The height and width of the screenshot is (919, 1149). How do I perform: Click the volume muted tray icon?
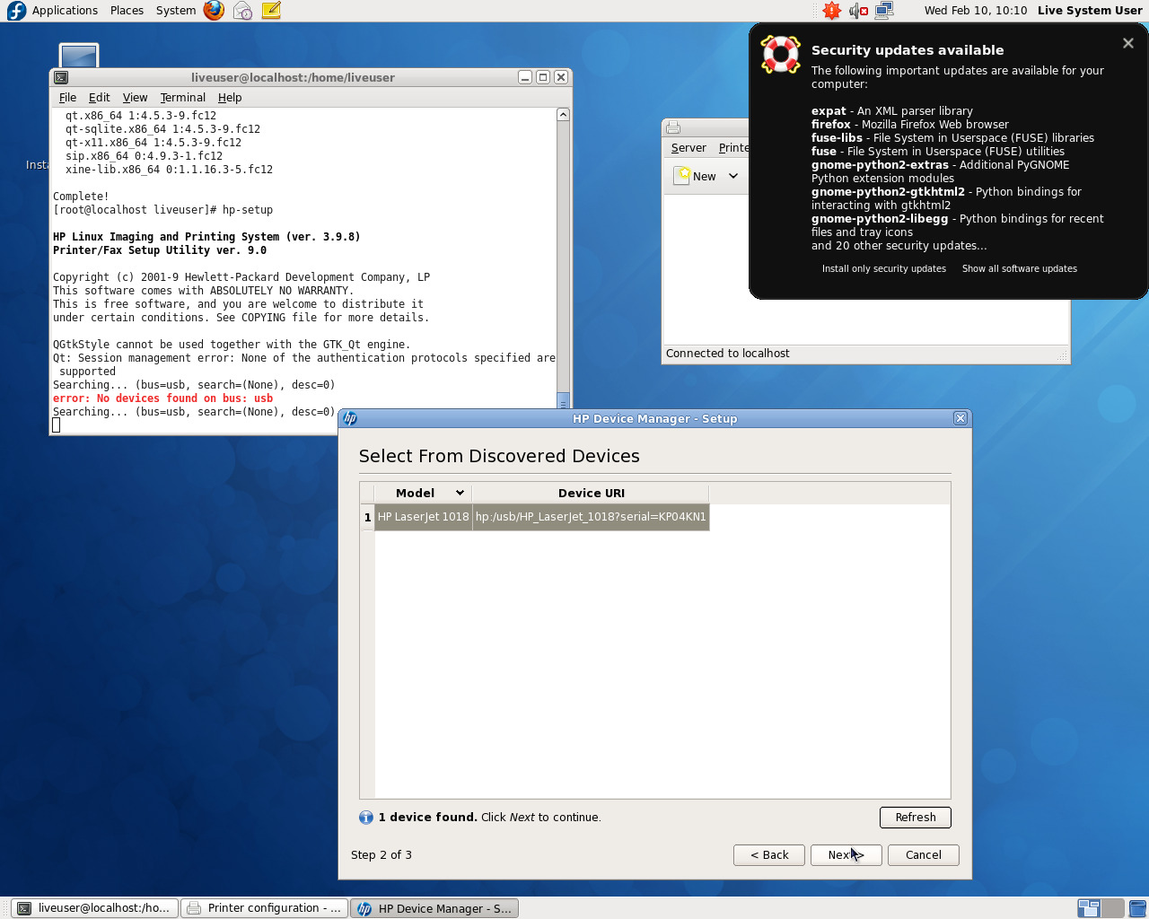click(x=858, y=11)
